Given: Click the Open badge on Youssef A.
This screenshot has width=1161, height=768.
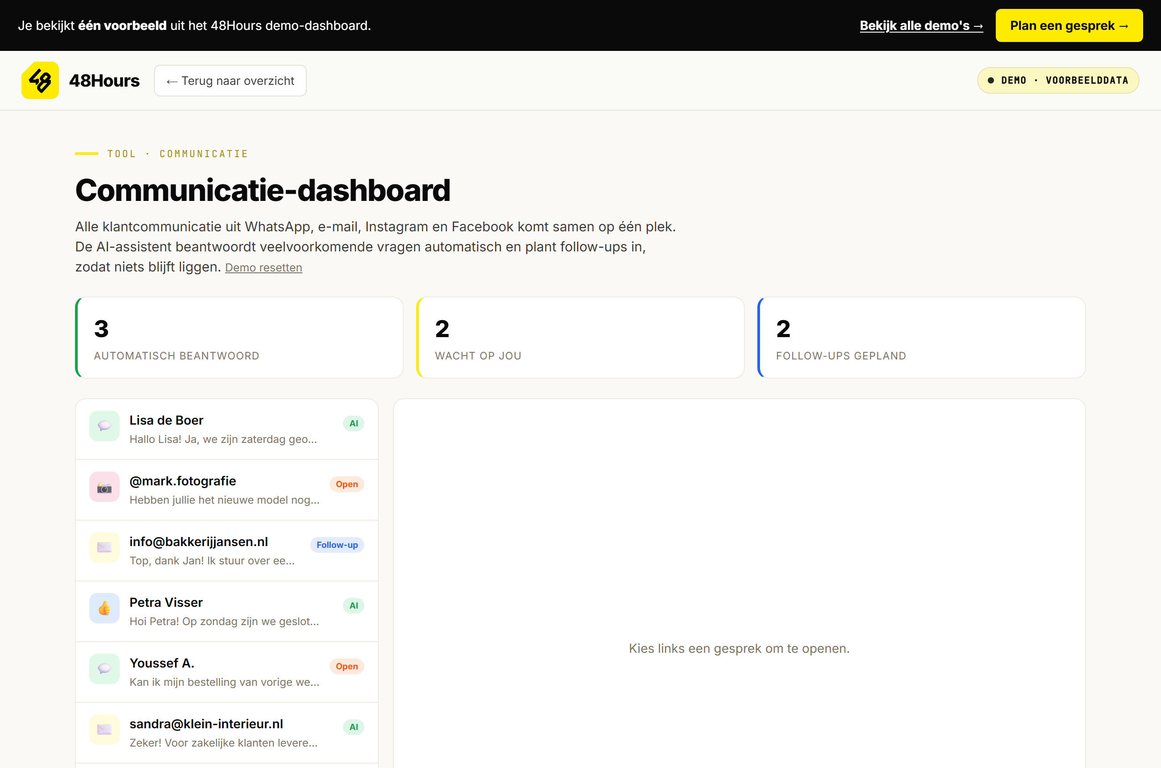Looking at the screenshot, I should tap(347, 666).
